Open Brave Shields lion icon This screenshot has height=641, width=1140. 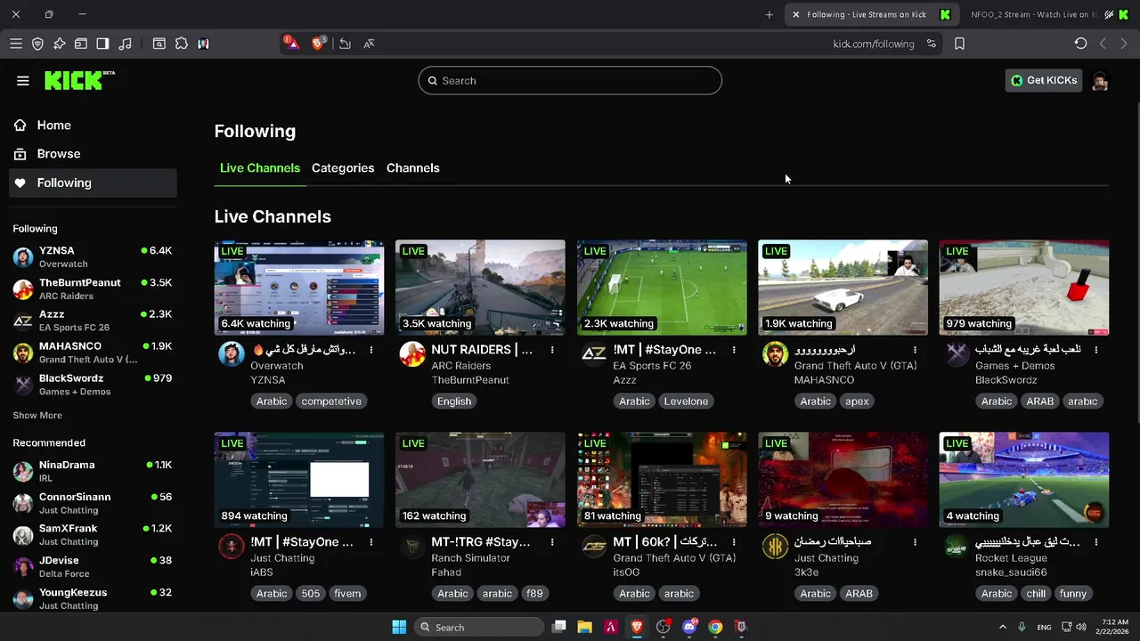click(x=318, y=43)
